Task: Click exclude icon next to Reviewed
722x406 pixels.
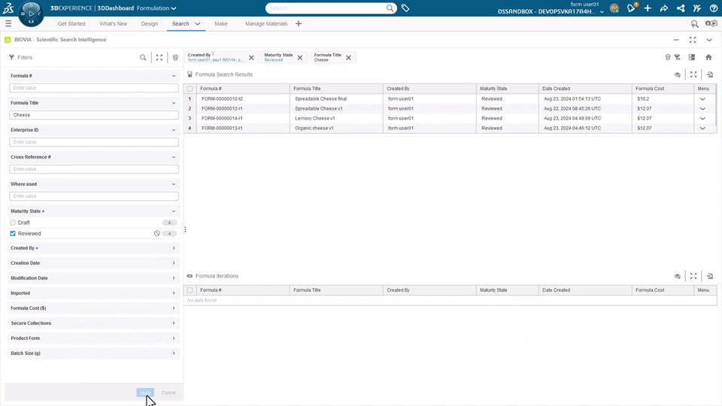Action: pyautogui.click(x=157, y=233)
